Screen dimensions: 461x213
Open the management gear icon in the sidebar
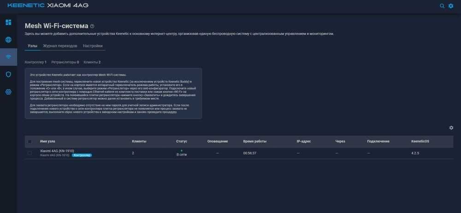pyautogui.click(x=8, y=92)
